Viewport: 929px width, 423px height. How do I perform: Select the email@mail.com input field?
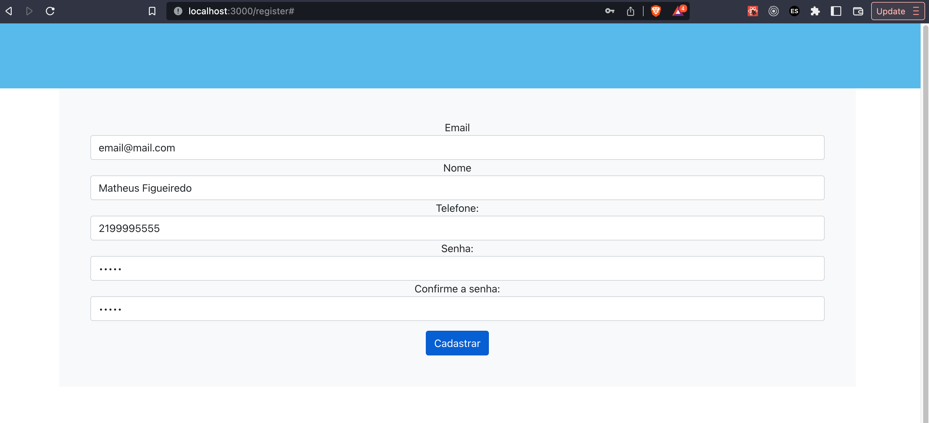[x=457, y=147]
